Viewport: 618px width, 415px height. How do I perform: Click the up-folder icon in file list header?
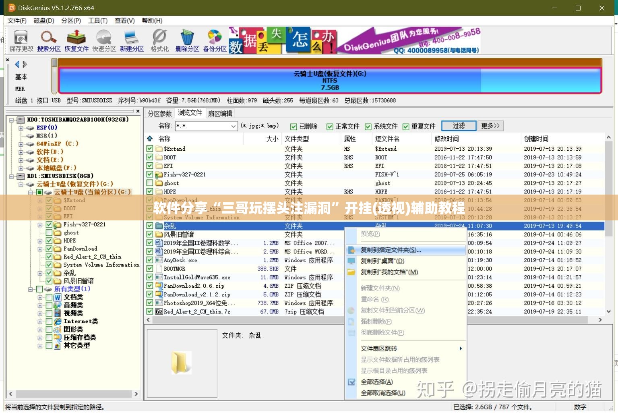(150, 139)
